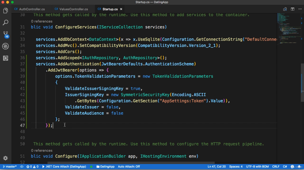The height and width of the screenshot is (170, 304).
Task: Click line number 38 in the gutter
Action: (22, 70)
